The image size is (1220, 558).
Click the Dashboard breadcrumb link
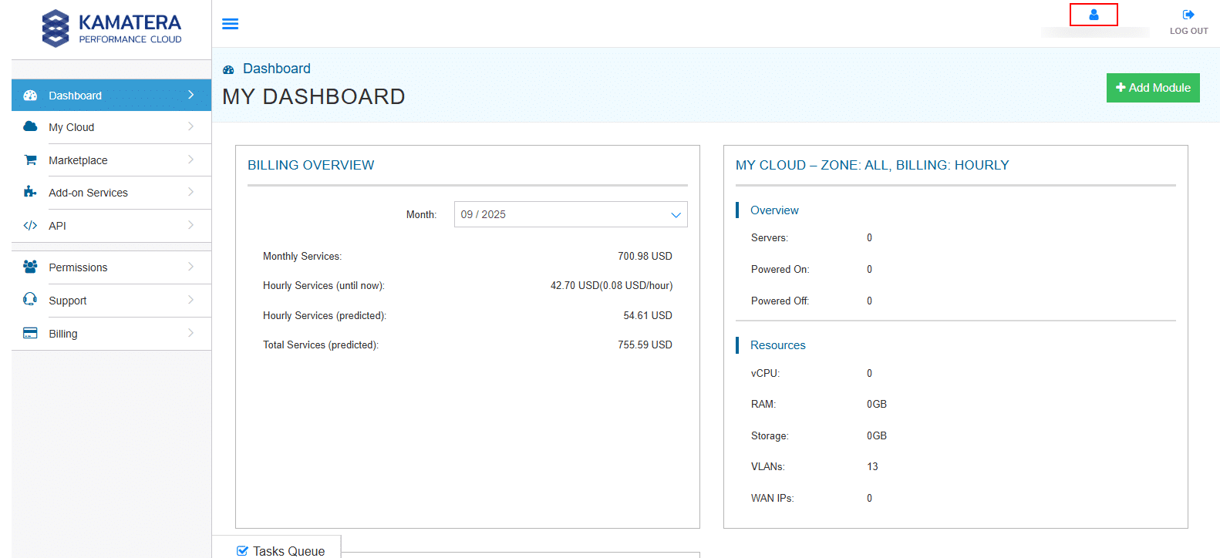click(x=276, y=69)
